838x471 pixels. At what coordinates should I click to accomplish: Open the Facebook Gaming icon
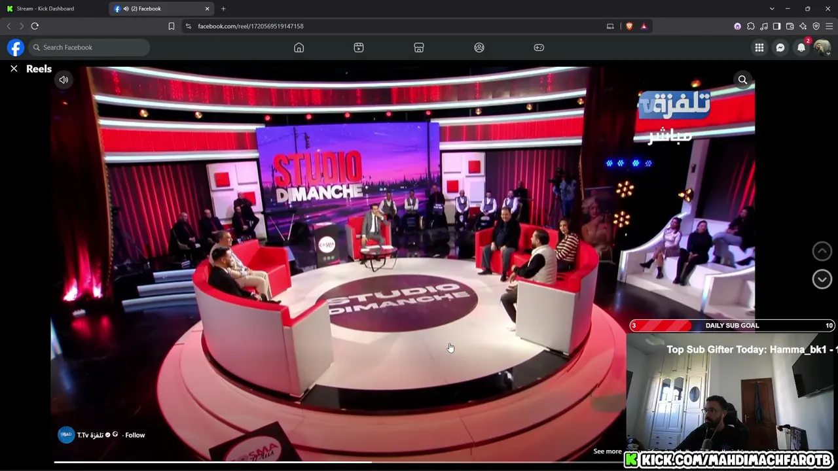(539, 47)
